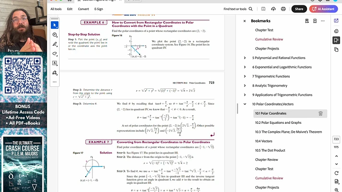Screen dimensions: 342x192
Task: Open bookmark 10.3 The Complex Plane; De Moivre's Theorem
Action: pyautogui.click(x=288, y=132)
